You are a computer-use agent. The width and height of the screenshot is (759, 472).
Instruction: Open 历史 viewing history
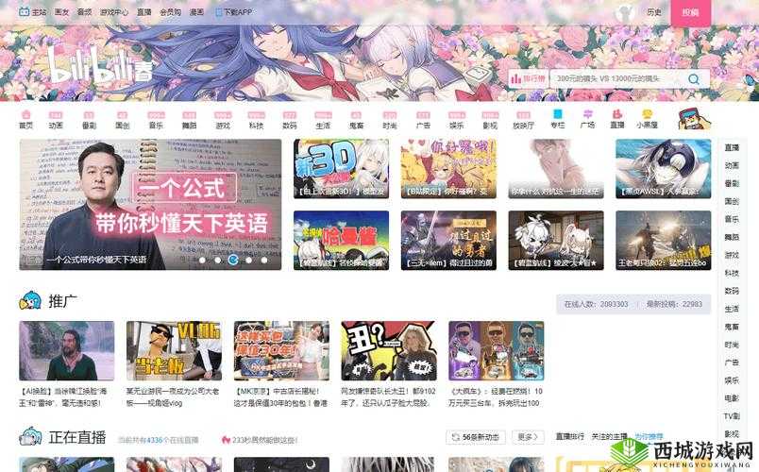tap(654, 11)
